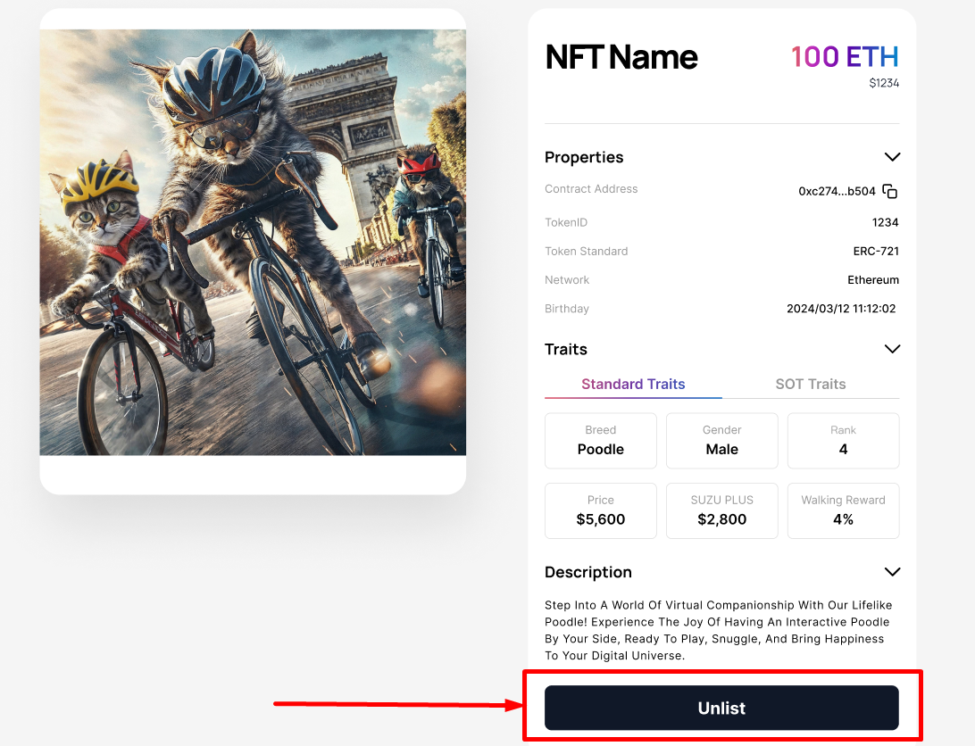The width and height of the screenshot is (975, 746).
Task: Select the Walking Reward 4% card
Action: pos(843,510)
